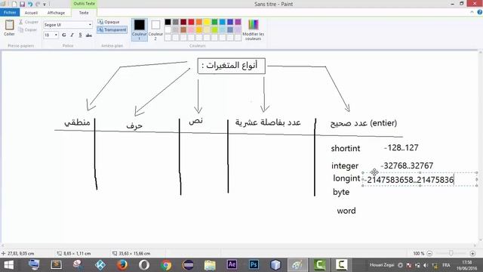Viewport: 483px width, 272px height.
Task: Open Firefox from the taskbar
Action: (x=122, y=265)
